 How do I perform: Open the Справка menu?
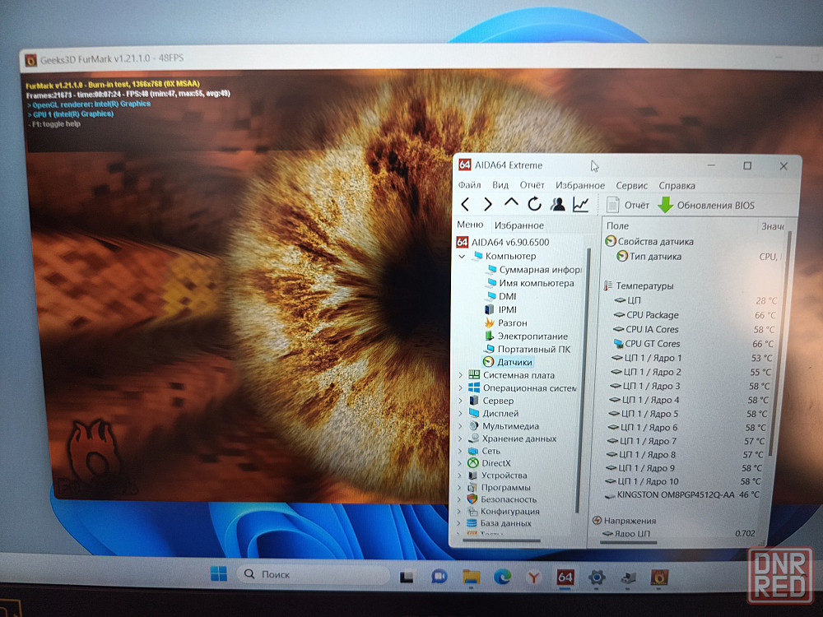(677, 186)
